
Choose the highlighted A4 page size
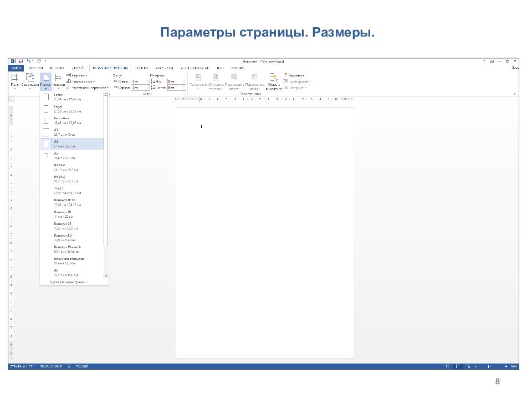(72, 144)
